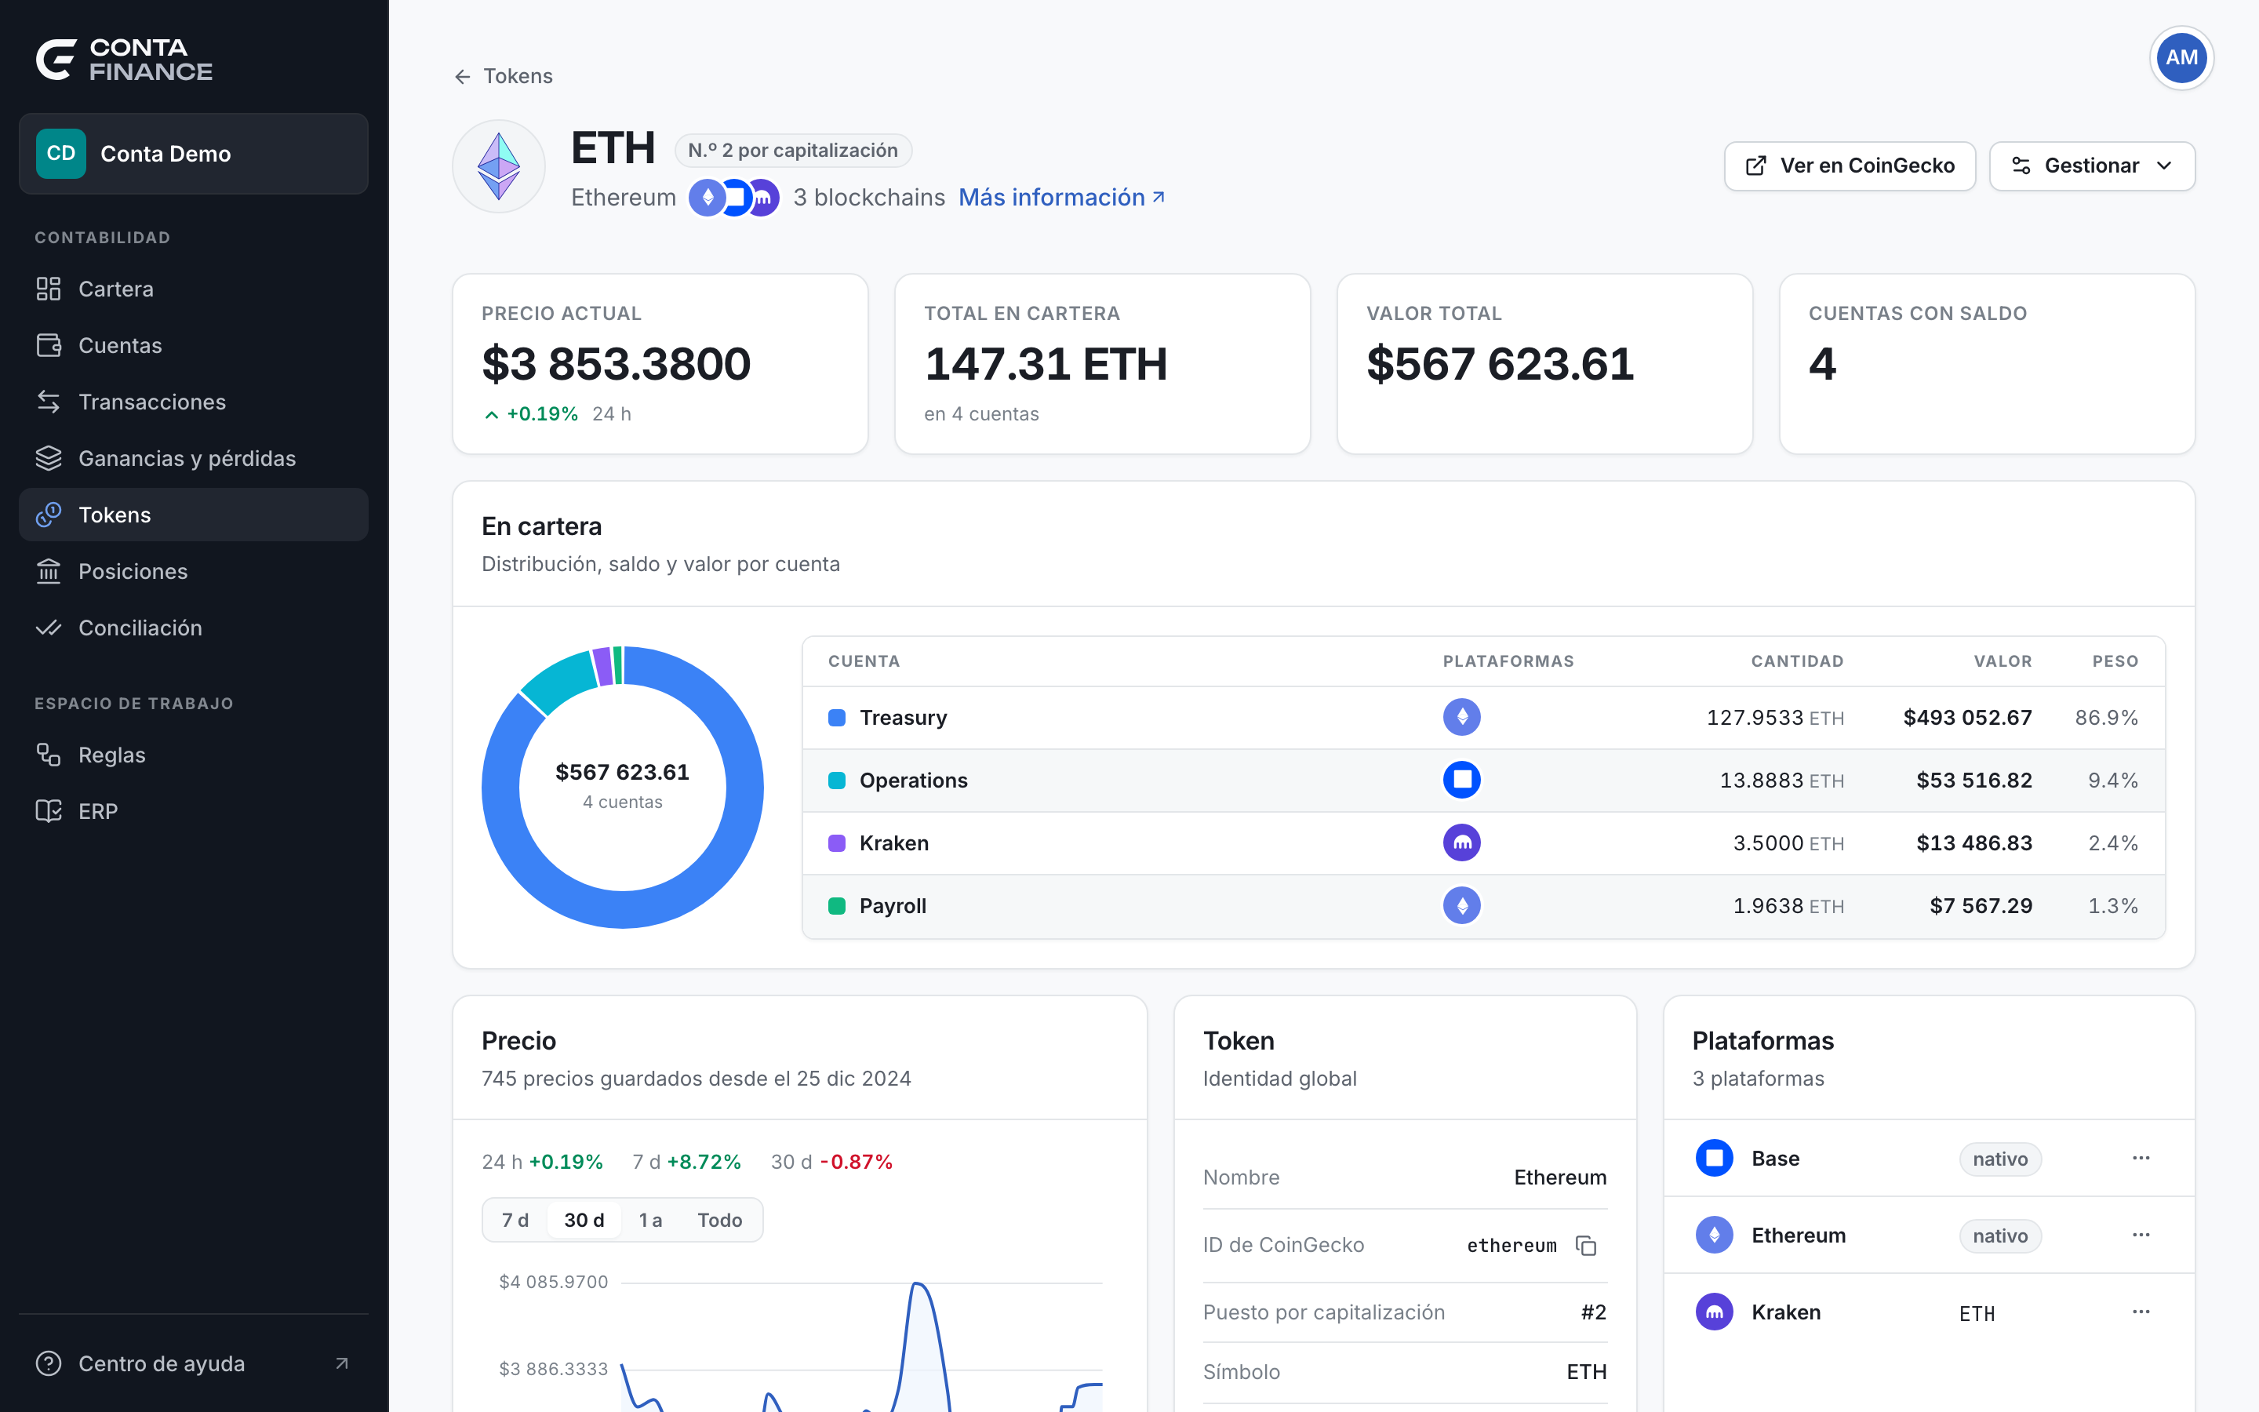Click the Posiciones bank icon
This screenshot has height=1412, width=2259.
[x=49, y=572]
